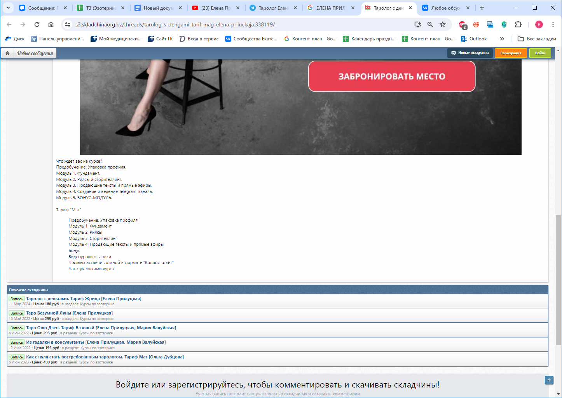The height and width of the screenshot is (398, 562).
Task: Click the ЗАБРОНИРОВАТЬ МЕСТО banner button
Action: click(392, 76)
